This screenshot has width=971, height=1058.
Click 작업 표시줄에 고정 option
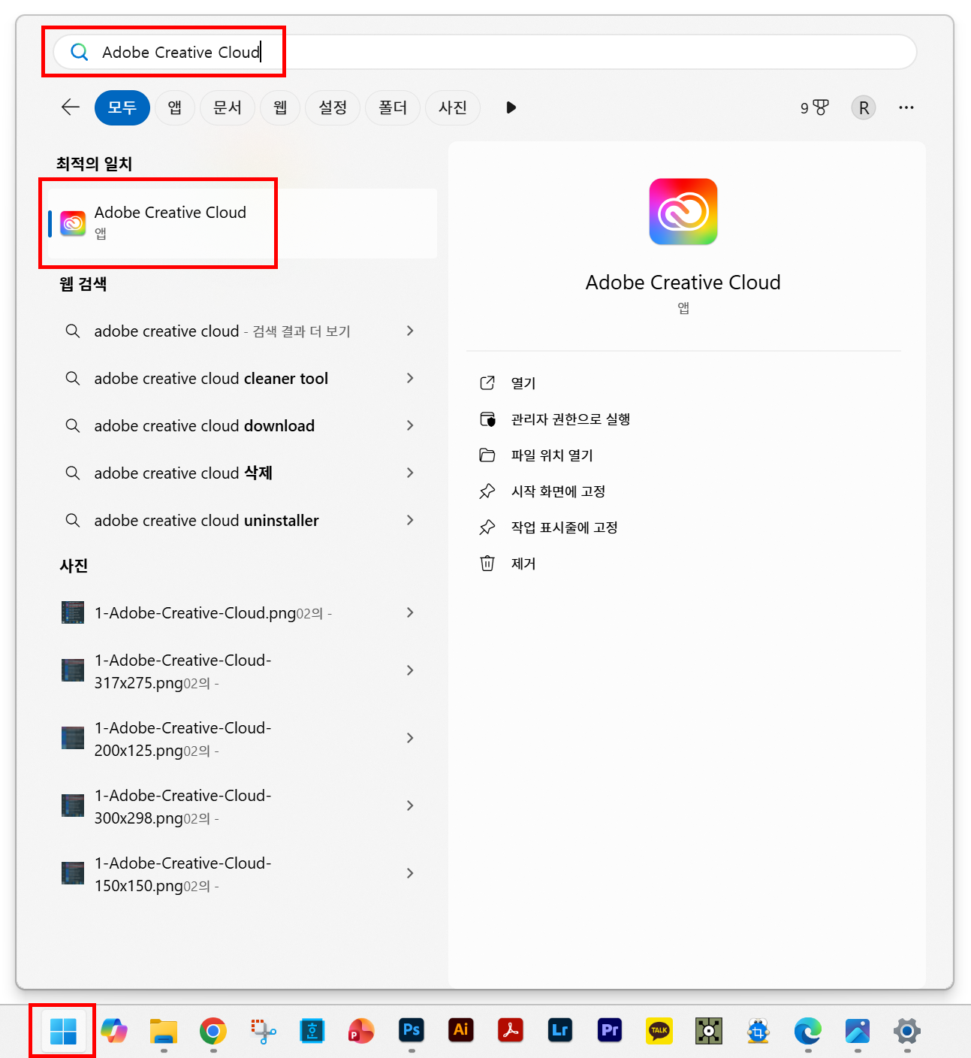(564, 527)
